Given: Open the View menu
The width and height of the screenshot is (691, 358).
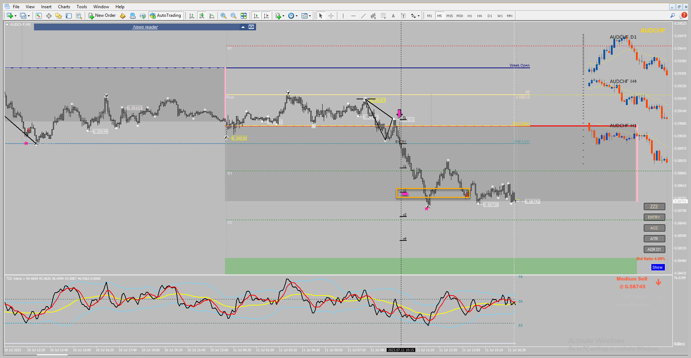Looking at the screenshot, I should [30, 7].
